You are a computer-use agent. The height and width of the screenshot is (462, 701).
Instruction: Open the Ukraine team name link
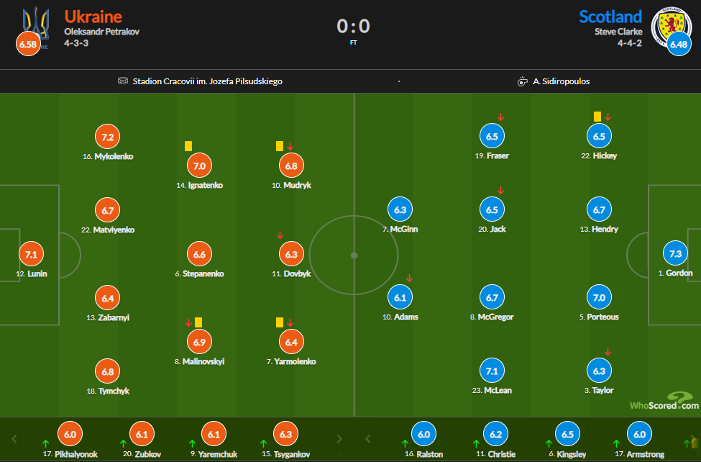[93, 17]
